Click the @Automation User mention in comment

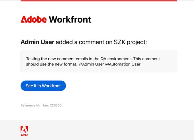click(x=123, y=64)
